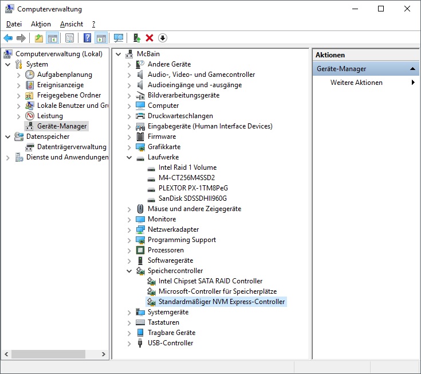Collapse the Laufwerke category
This screenshot has width=421, height=374.
[129, 158]
